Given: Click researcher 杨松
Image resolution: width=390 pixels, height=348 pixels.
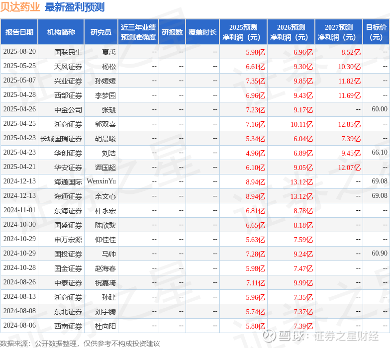Looking at the screenshot, I should pyautogui.click(x=108, y=67).
